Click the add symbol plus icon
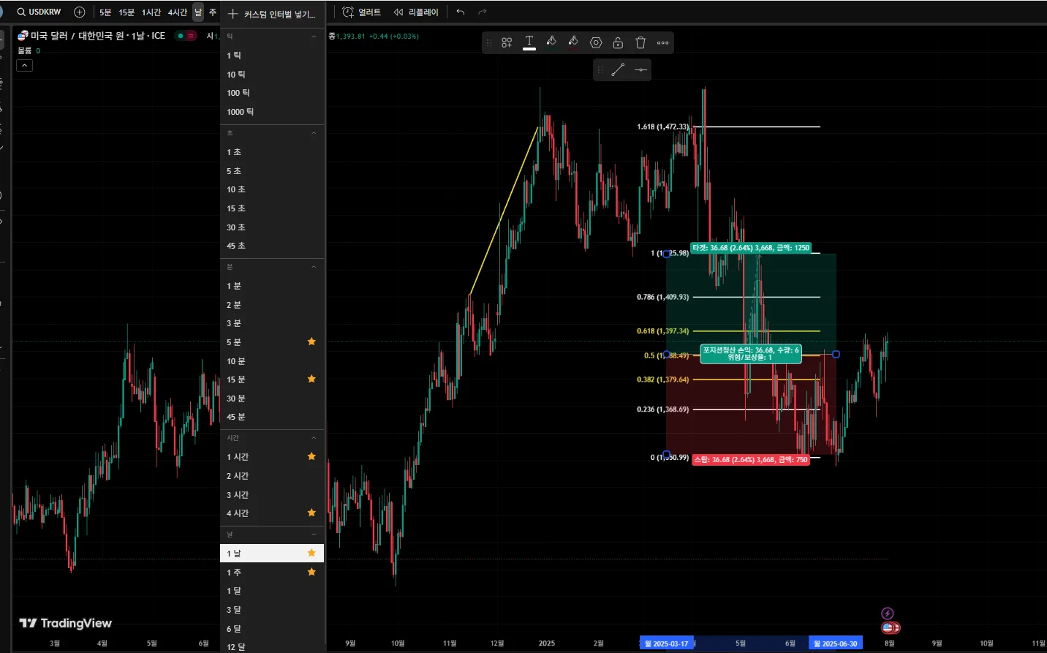 click(80, 12)
